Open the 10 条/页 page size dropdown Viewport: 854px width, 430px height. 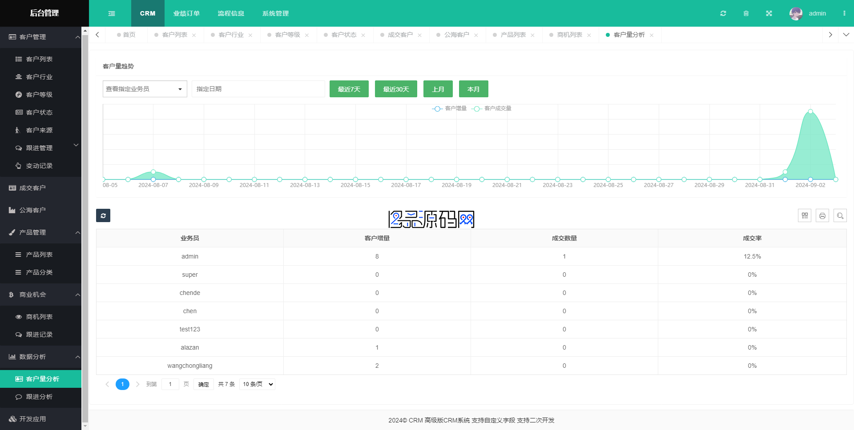coord(257,384)
